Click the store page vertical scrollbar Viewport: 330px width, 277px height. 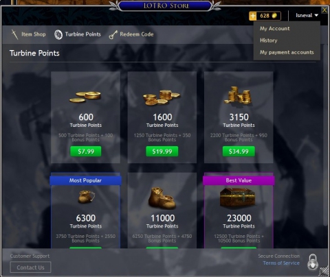pos(326,135)
